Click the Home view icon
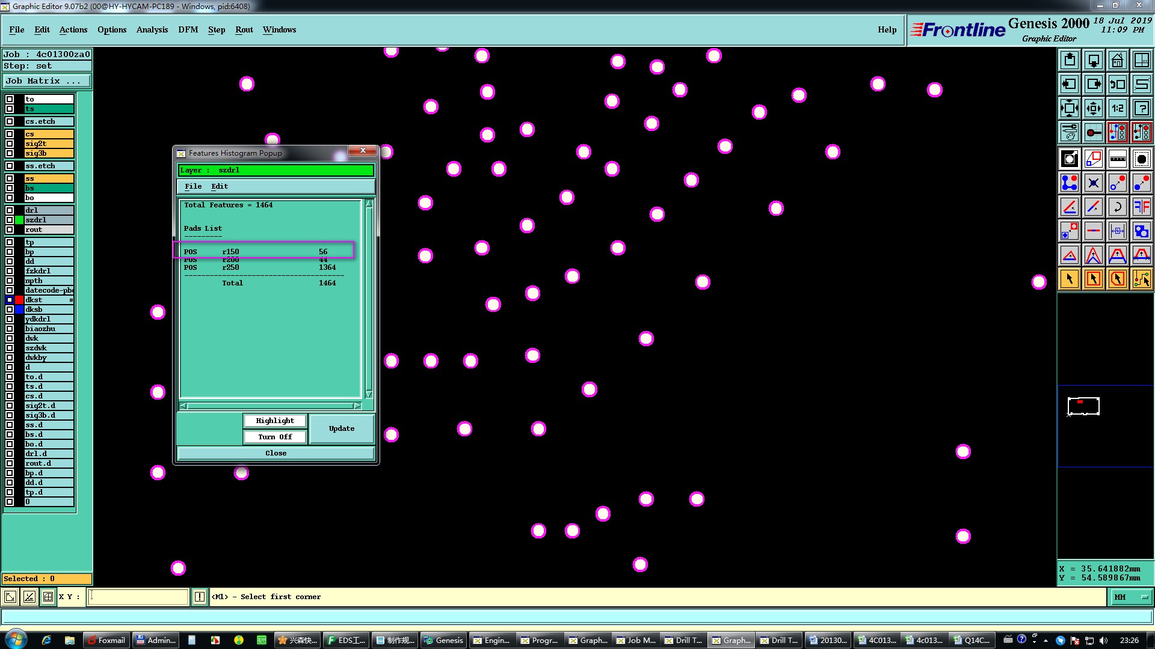Image resolution: width=1155 pixels, height=649 pixels. point(1117,60)
